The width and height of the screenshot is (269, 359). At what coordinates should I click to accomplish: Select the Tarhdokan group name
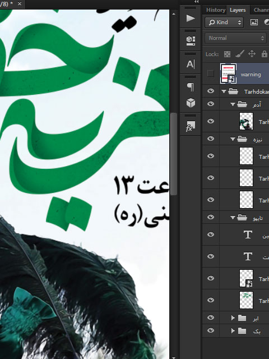(x=257, y=91)
